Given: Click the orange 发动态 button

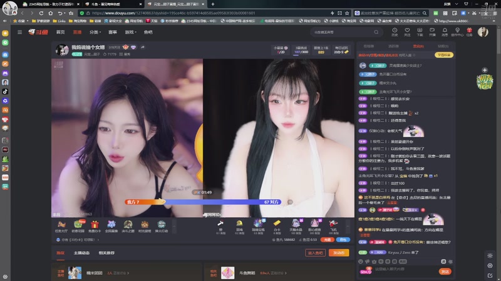Looking at the screenshot, I should (x=339, y=253).
